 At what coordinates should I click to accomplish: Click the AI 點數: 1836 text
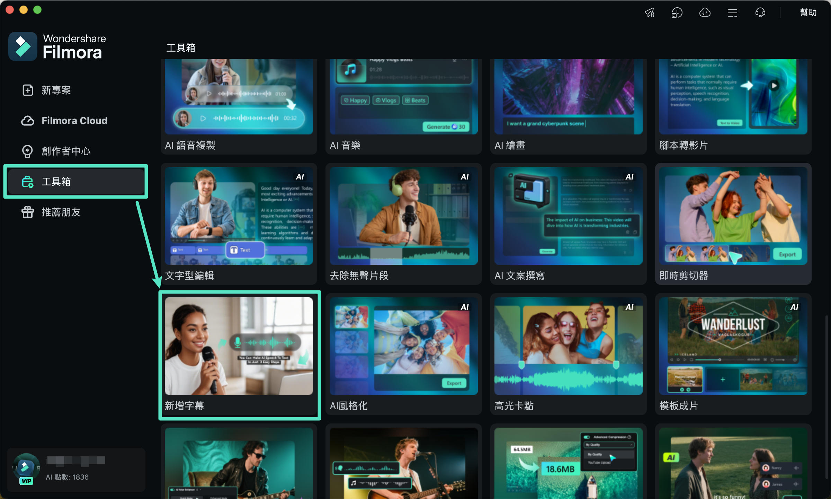coord(67,477)
